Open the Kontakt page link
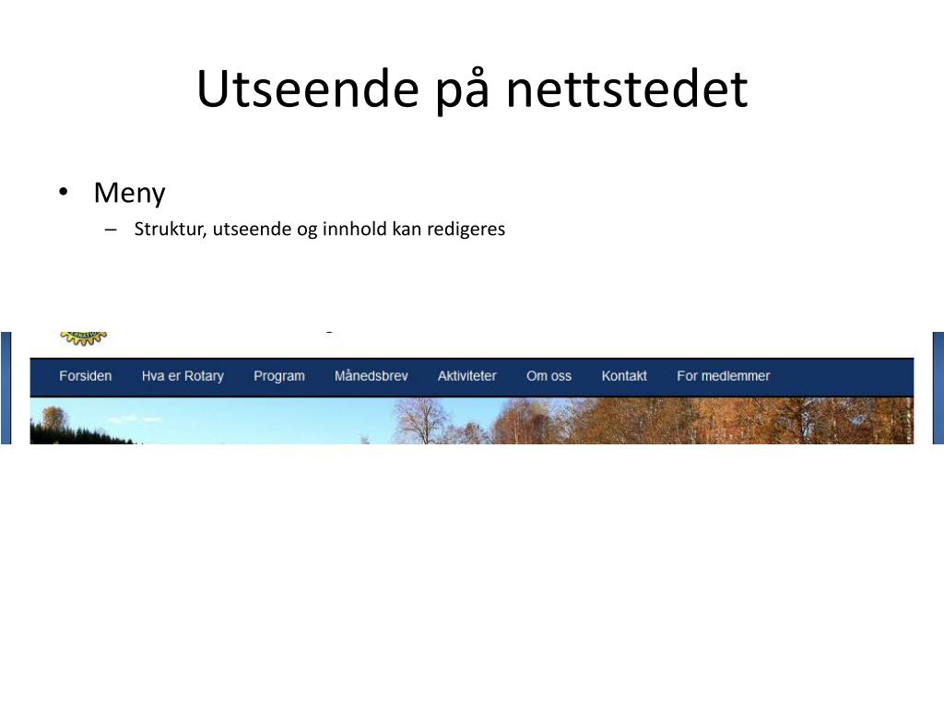The image size is (944, 708). 624,376
